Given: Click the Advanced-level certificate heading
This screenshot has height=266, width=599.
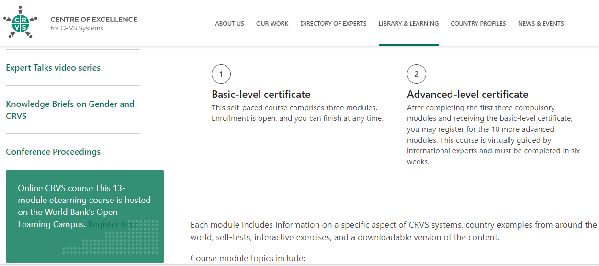Looking at the screenshot, I should [x=467, y=94].
